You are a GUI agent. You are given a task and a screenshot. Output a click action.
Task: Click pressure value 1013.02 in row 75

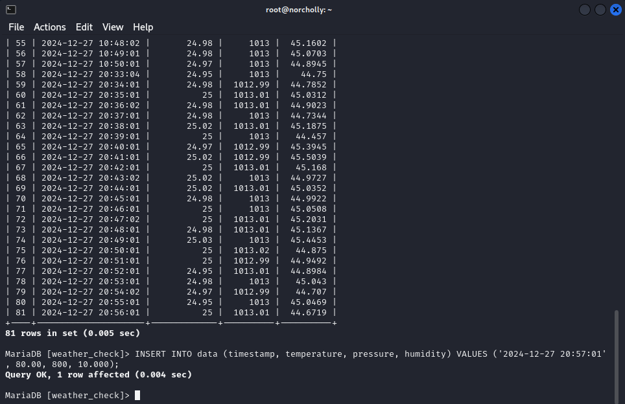pyautogui.click(x=251, y=251)
